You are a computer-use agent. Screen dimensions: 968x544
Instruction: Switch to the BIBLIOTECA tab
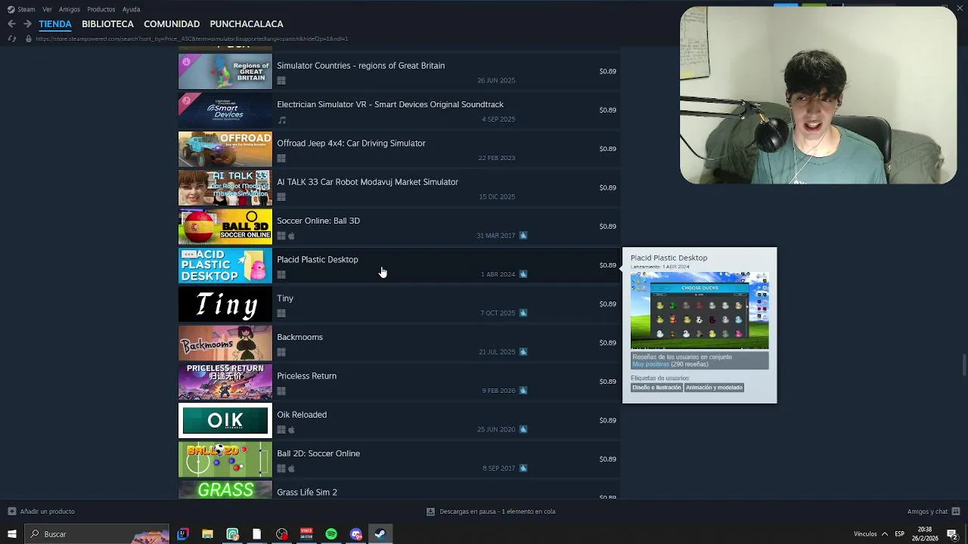click(x=107, y=24)
